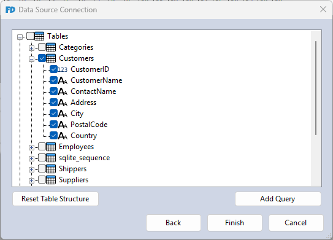Image resolution: width=333 pixels, height=240 pixels.
Task: Click the Reset Table Structure button
Action: point(55,199)
